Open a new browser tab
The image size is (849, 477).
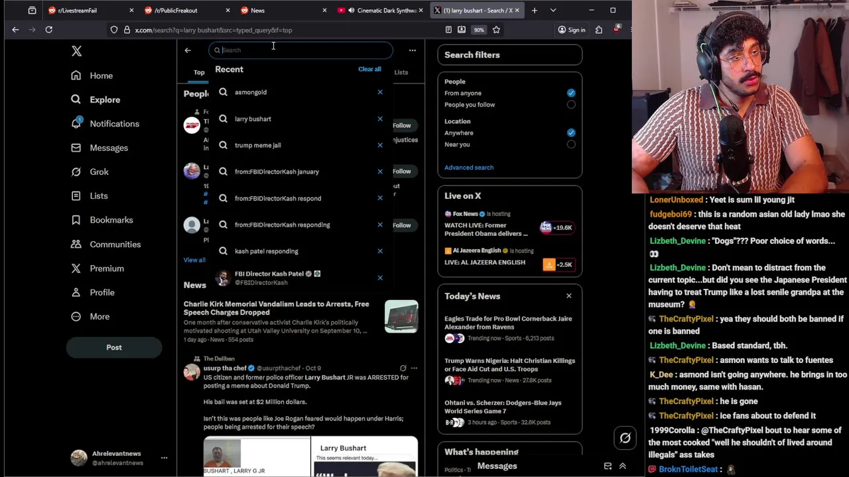click(534, 10)
